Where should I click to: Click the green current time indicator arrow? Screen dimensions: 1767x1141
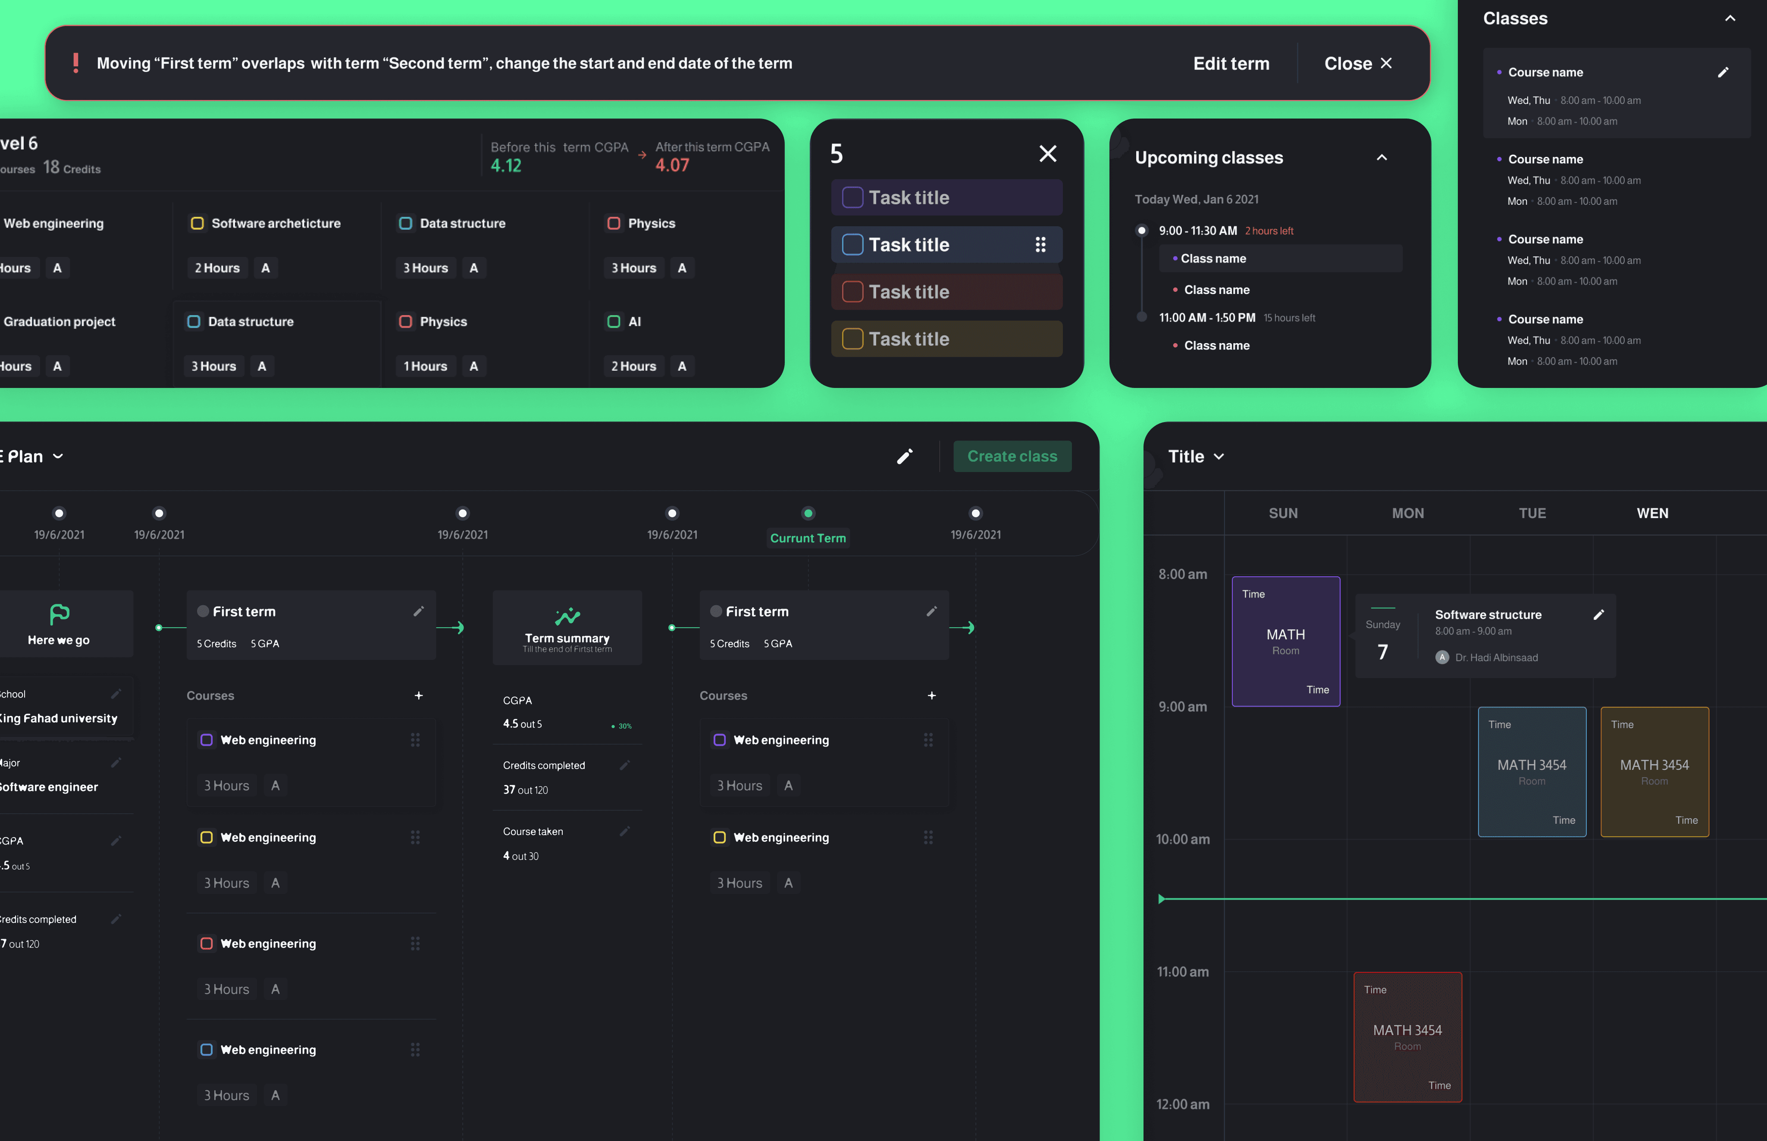1162,899
